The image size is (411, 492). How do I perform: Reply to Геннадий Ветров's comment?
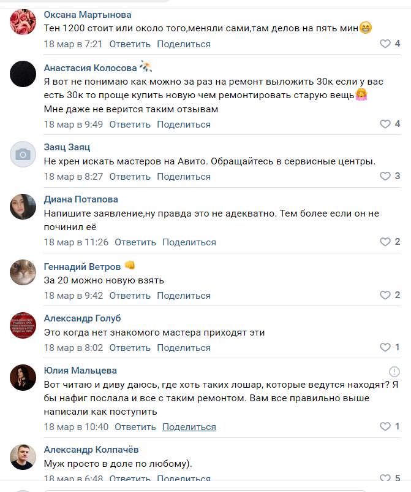pyautogui.click(x=130, y=296)
